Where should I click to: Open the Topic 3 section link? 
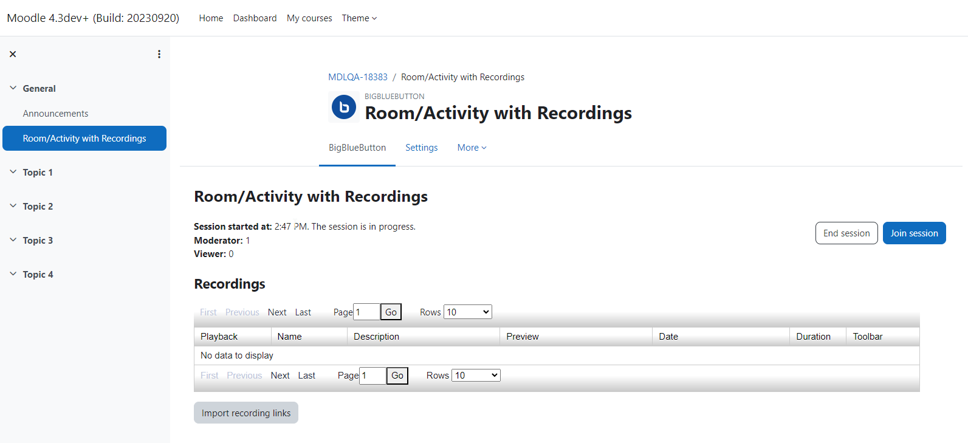[x=38, y=241]
